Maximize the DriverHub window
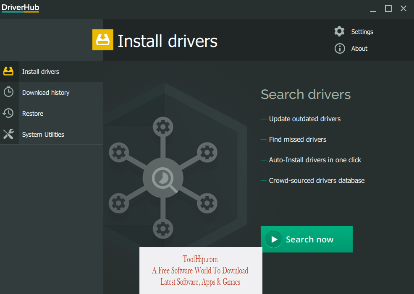The width and height of the screenshot is (414, 294). coord(388,9)
